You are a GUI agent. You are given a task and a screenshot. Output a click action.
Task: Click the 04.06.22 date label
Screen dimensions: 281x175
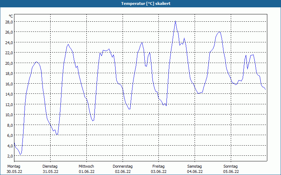[195, 171]
